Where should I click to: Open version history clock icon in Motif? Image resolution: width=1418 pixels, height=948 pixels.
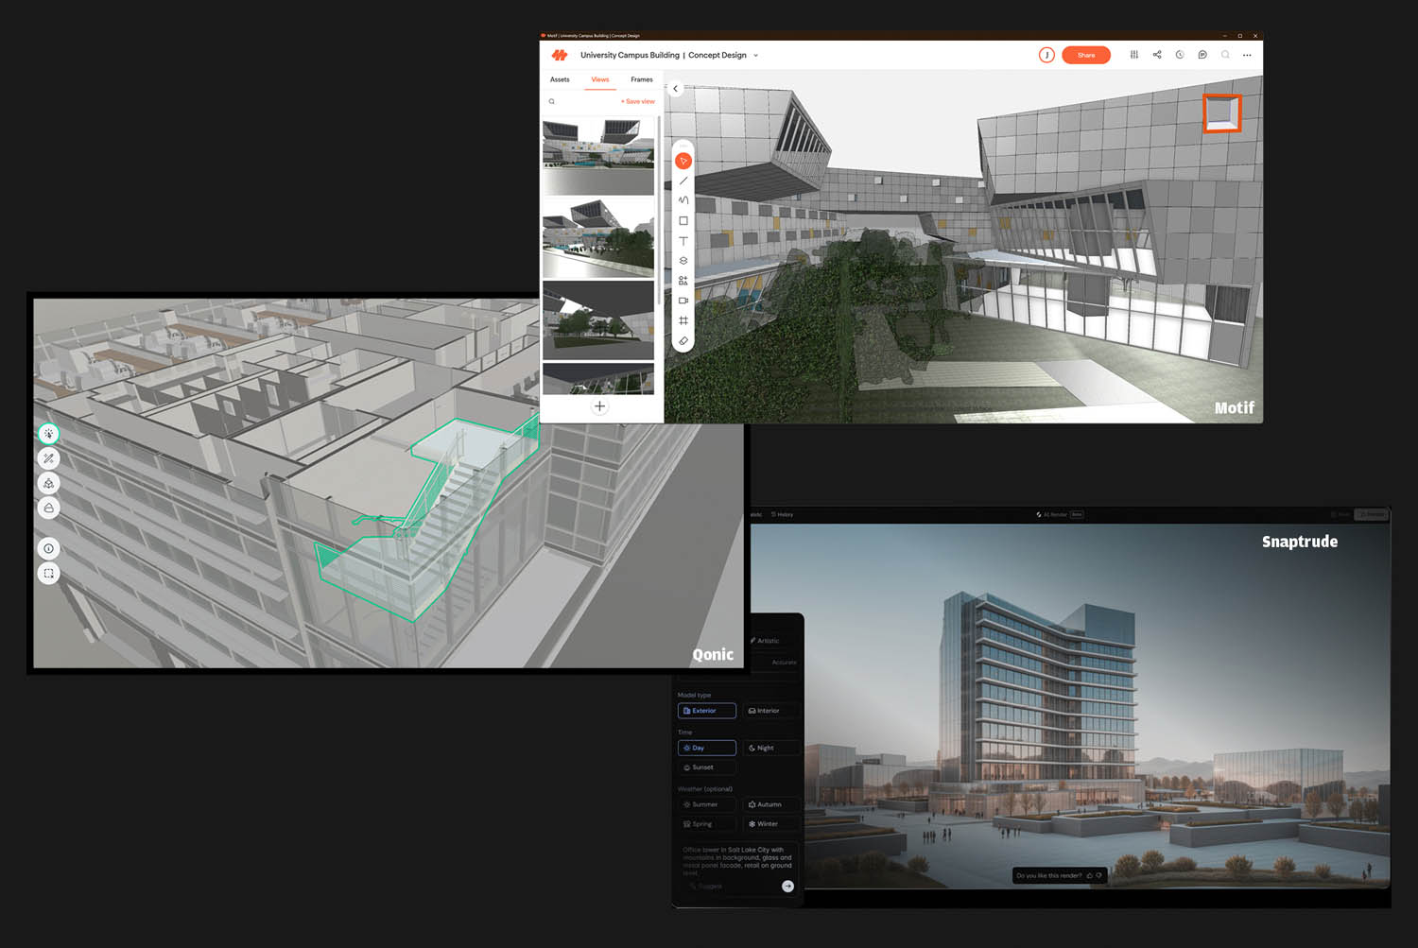[1180, 55]
